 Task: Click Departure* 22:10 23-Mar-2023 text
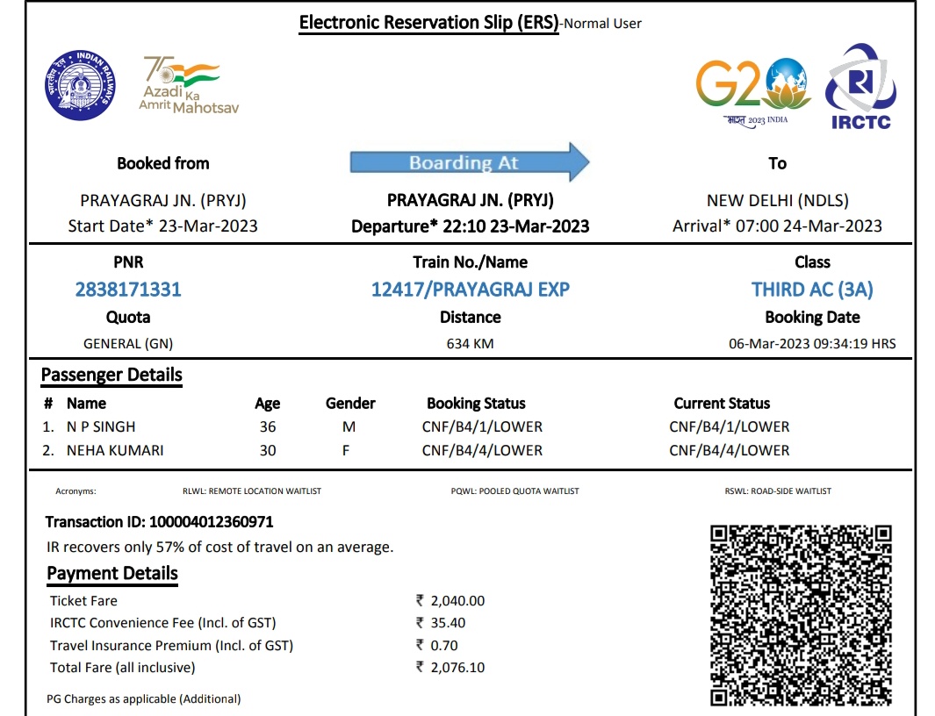click(x=470, y=226)
